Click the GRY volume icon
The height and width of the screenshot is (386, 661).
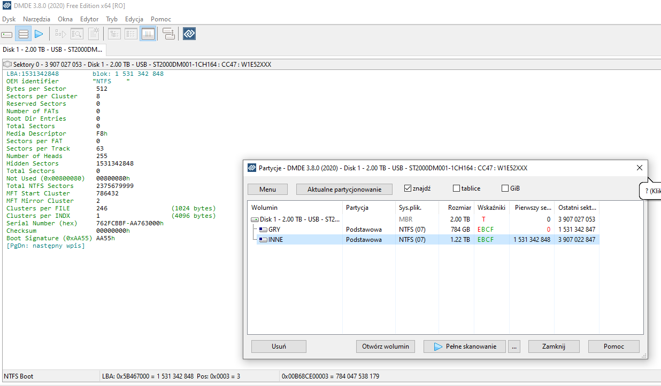coord(263,230)
